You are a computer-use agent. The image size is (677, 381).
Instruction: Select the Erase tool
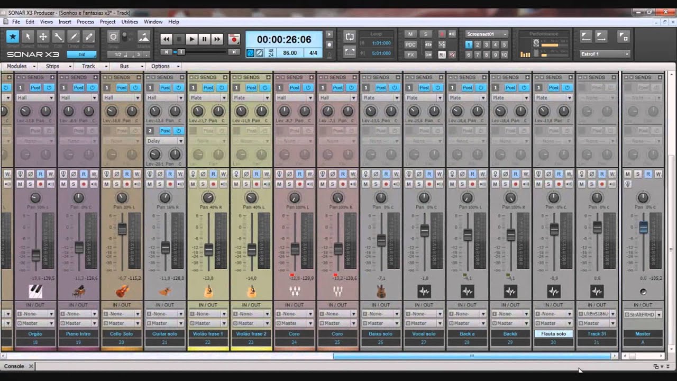point(89,37)
